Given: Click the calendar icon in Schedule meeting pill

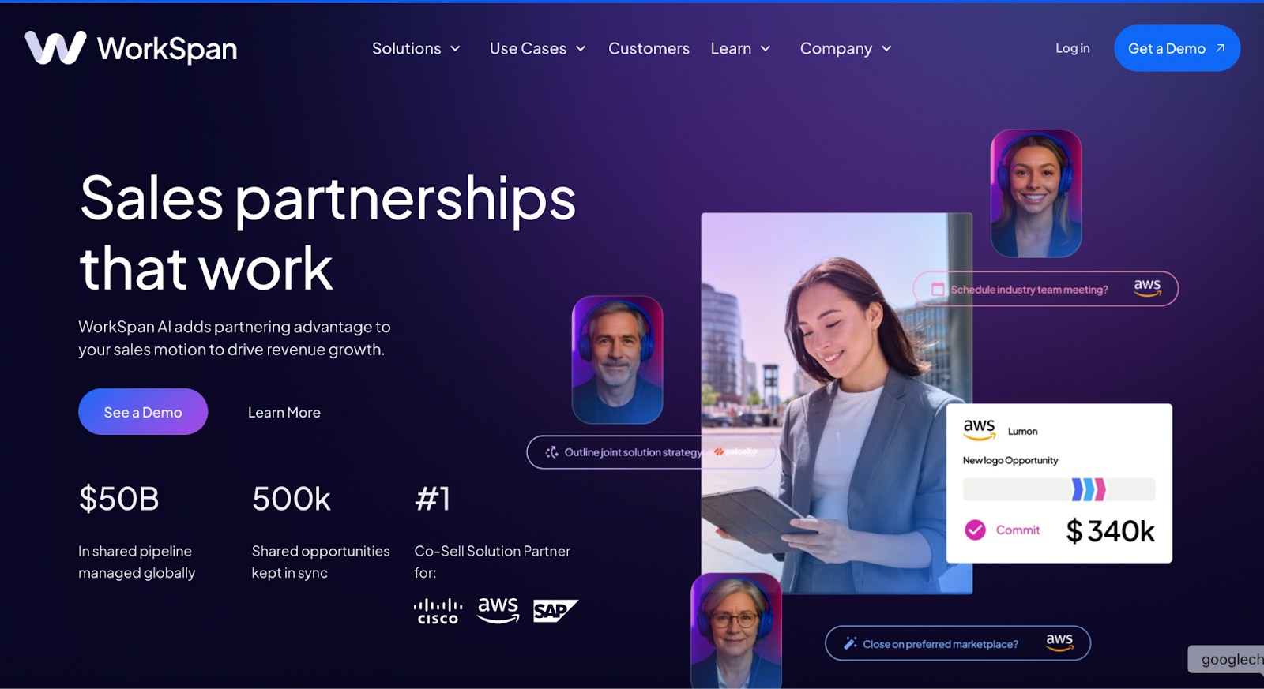Looking at the screenshot, I should click(x=938, y=289).
